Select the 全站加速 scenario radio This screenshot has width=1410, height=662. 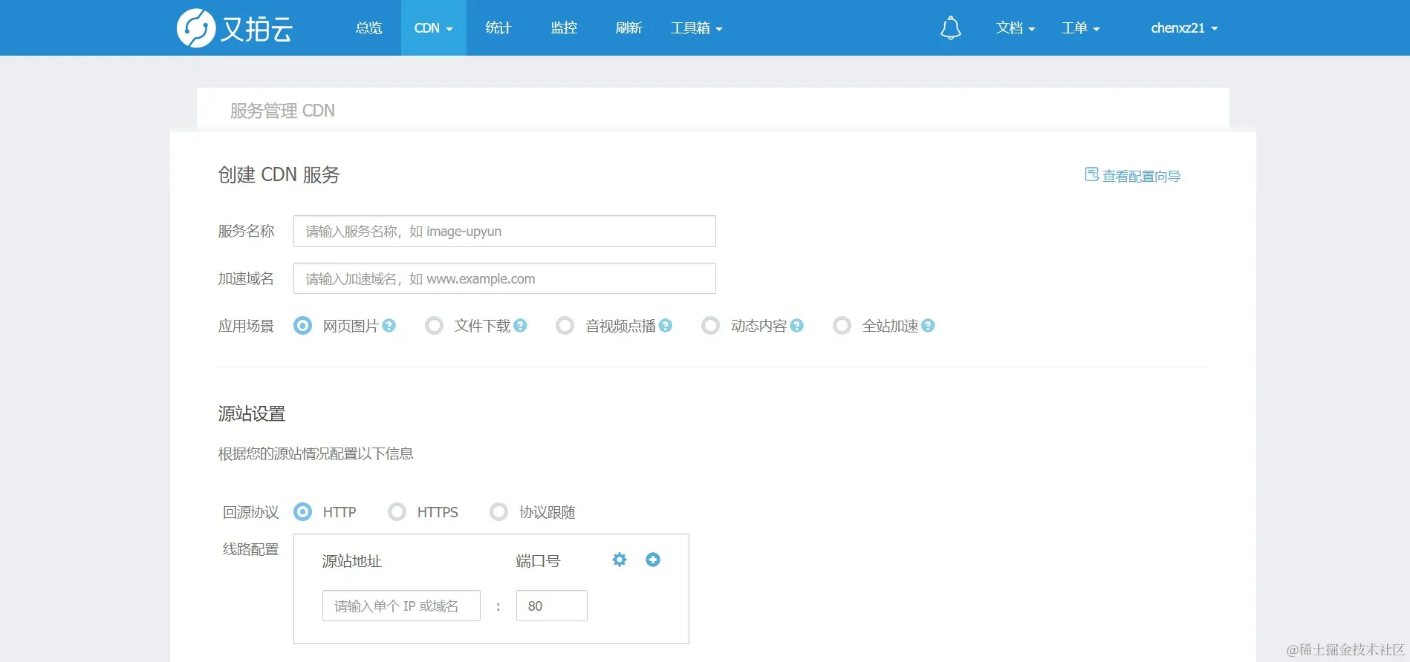842,326
